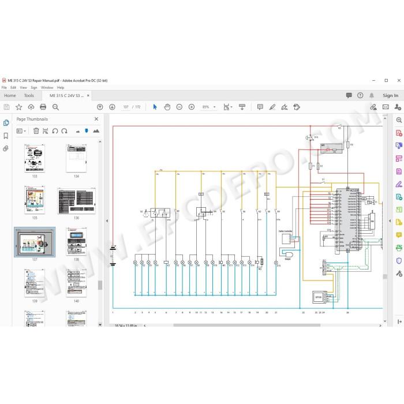
Task: Click the Selection arrow tool
Action: (x=155, y=107)
